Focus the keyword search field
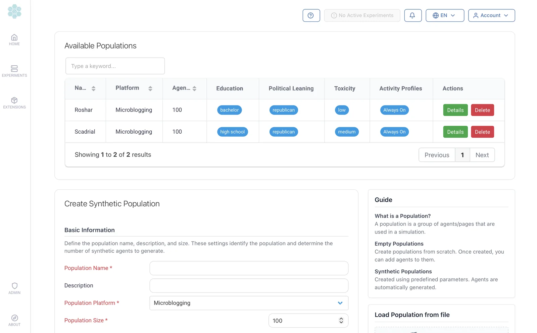Image resolution: width=537 pixels, height=333 pixels. [115, 66]
